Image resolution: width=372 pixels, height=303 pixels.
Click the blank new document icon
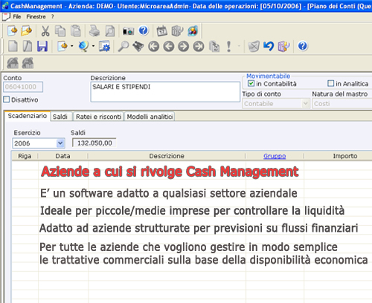(13, 46)
